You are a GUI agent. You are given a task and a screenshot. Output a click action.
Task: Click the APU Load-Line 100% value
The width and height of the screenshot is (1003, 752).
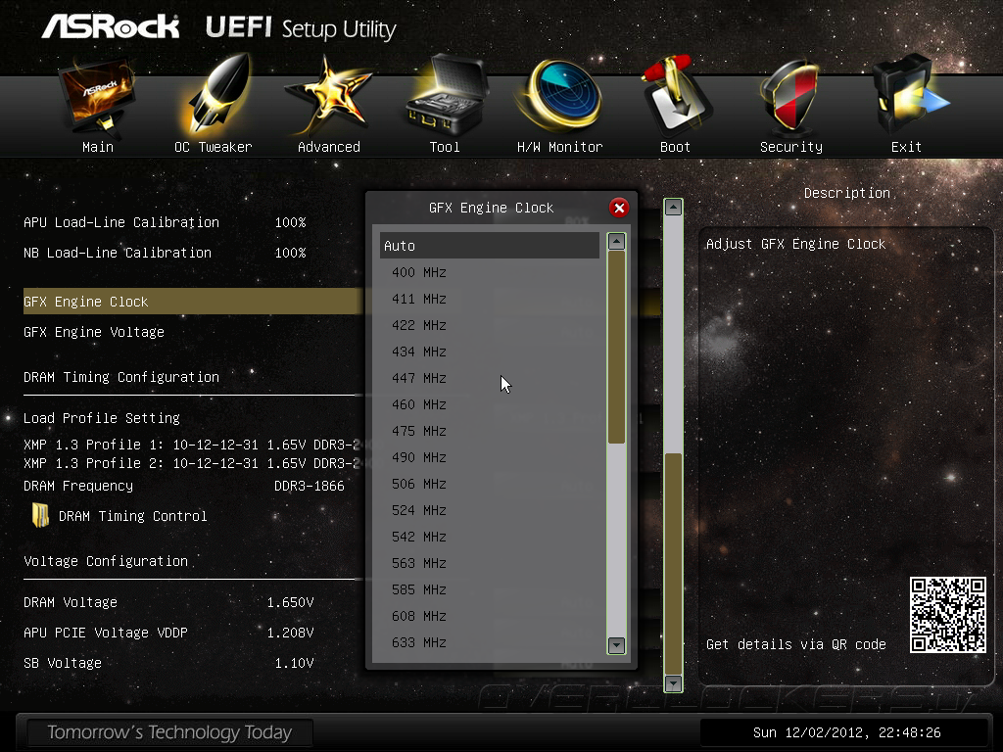click(x=290, y=222)
